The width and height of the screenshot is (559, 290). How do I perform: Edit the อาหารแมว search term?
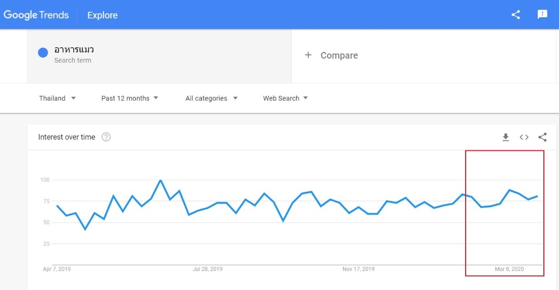pyautogui.click(x=159, y=56)
